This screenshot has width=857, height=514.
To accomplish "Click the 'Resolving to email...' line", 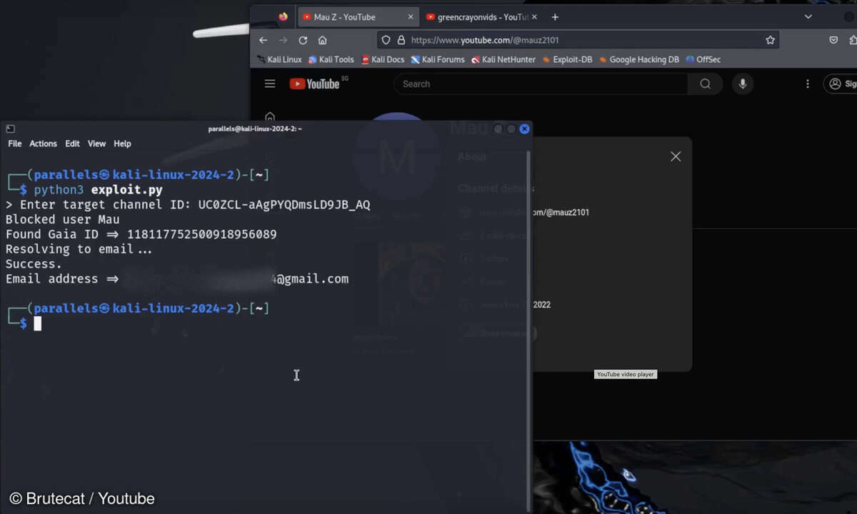I will click(x=79, y=249).
